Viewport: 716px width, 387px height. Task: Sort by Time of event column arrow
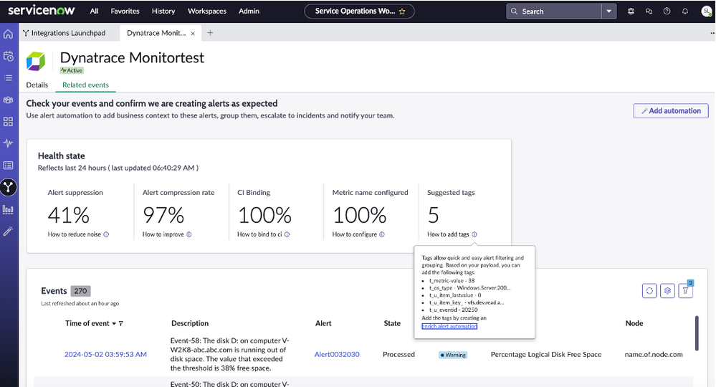coord(114,323)
